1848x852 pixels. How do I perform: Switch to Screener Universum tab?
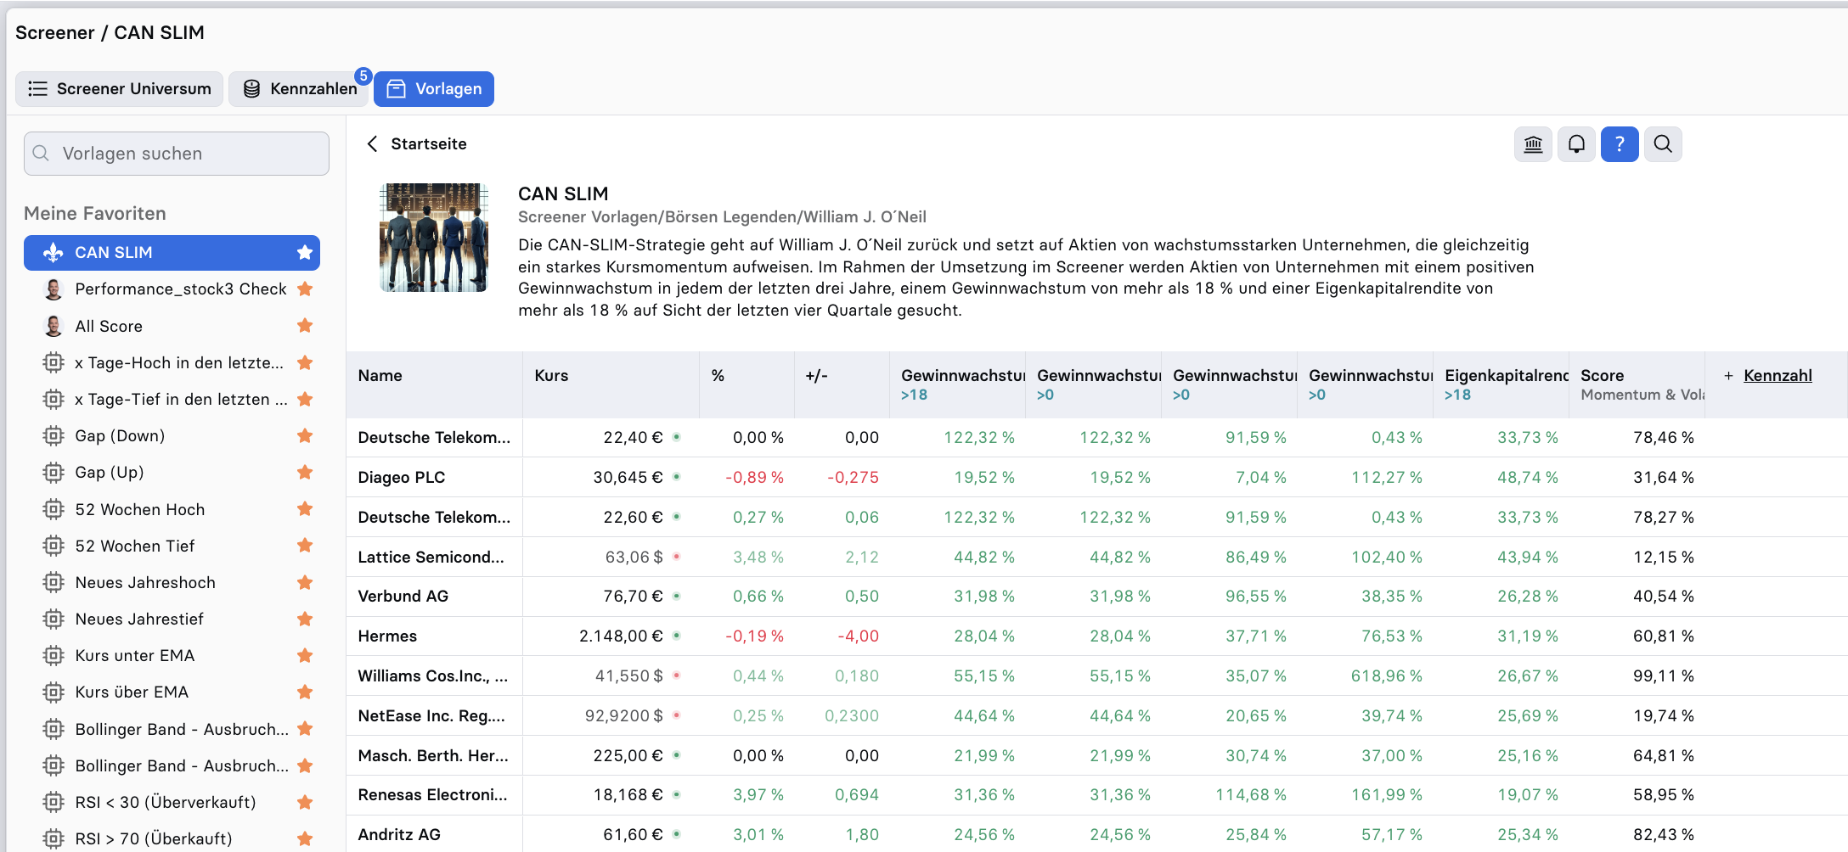tap(120, 89)
